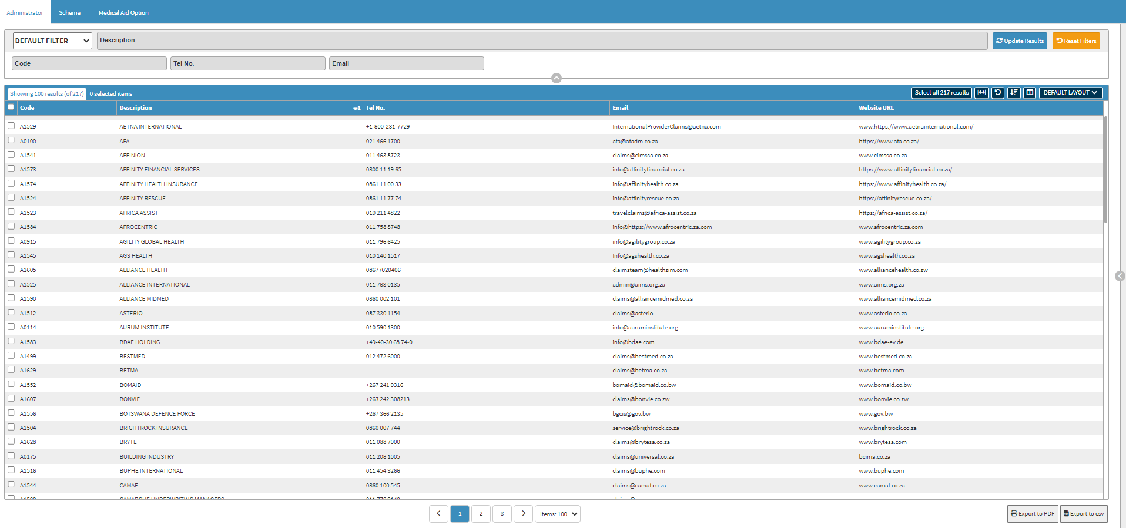Click the grid vertical scrollbar
The height and width of the screenshot is (528, 1126).
pos(1105,170)
